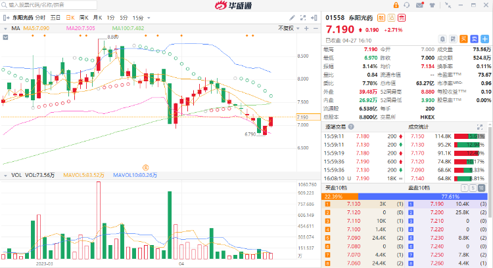
Task: Click the 5.61% volume distribution bar
Action: pos(470,136)
